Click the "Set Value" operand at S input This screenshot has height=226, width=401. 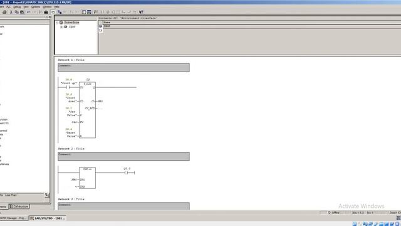pos(71,114)
